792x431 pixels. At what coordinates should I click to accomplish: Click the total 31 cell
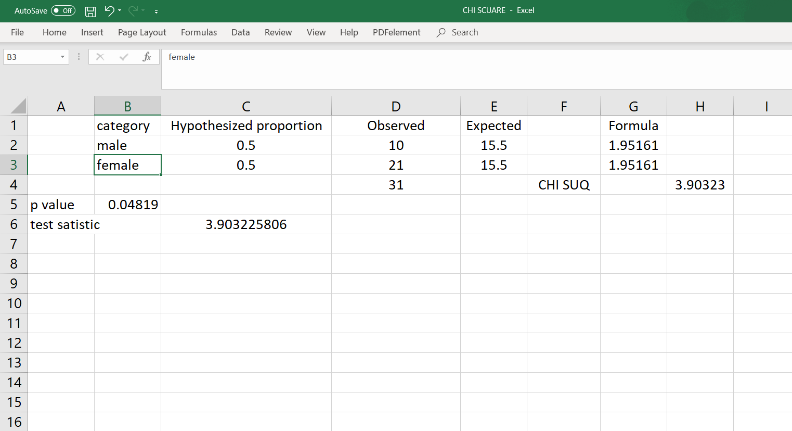[x=396, y=185]
